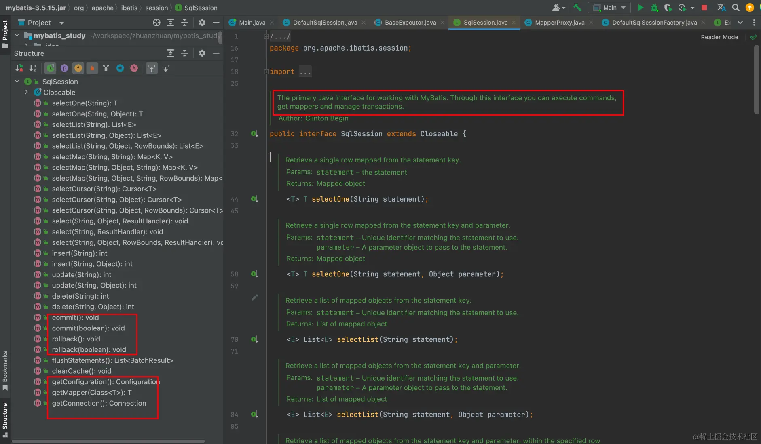Screen dimensions: 761x444
Task: Select opened file in Project panel
Action: [156, 23]
